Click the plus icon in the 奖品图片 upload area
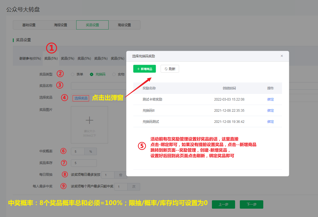Viewport: 318px width, 217px height. point(89,120)
